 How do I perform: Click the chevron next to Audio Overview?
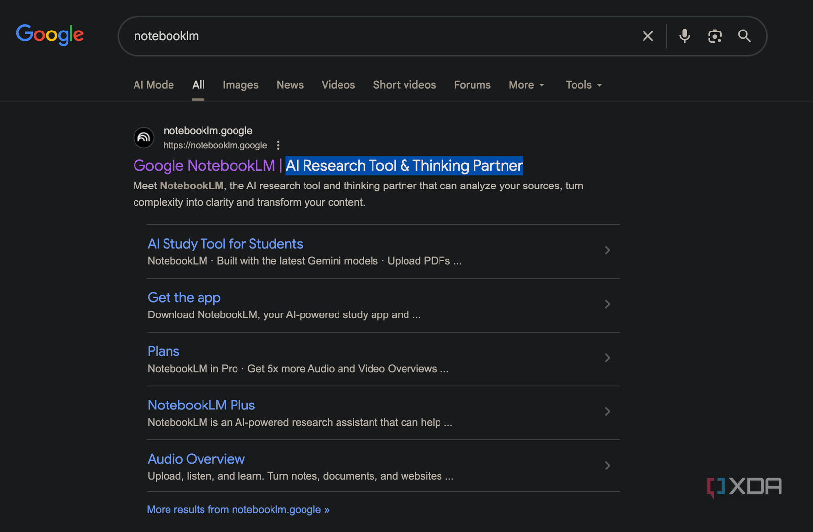click(x=607, y=465)
